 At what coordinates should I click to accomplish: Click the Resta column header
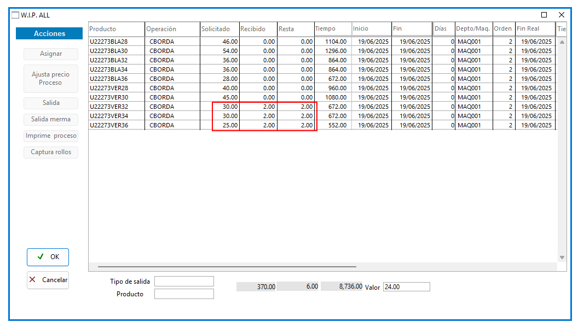296,29
